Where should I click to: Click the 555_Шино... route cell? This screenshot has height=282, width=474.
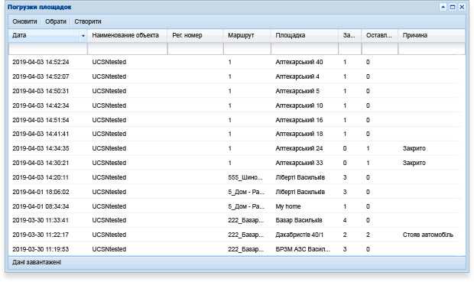pyautogui.click(x=245, y=177)
